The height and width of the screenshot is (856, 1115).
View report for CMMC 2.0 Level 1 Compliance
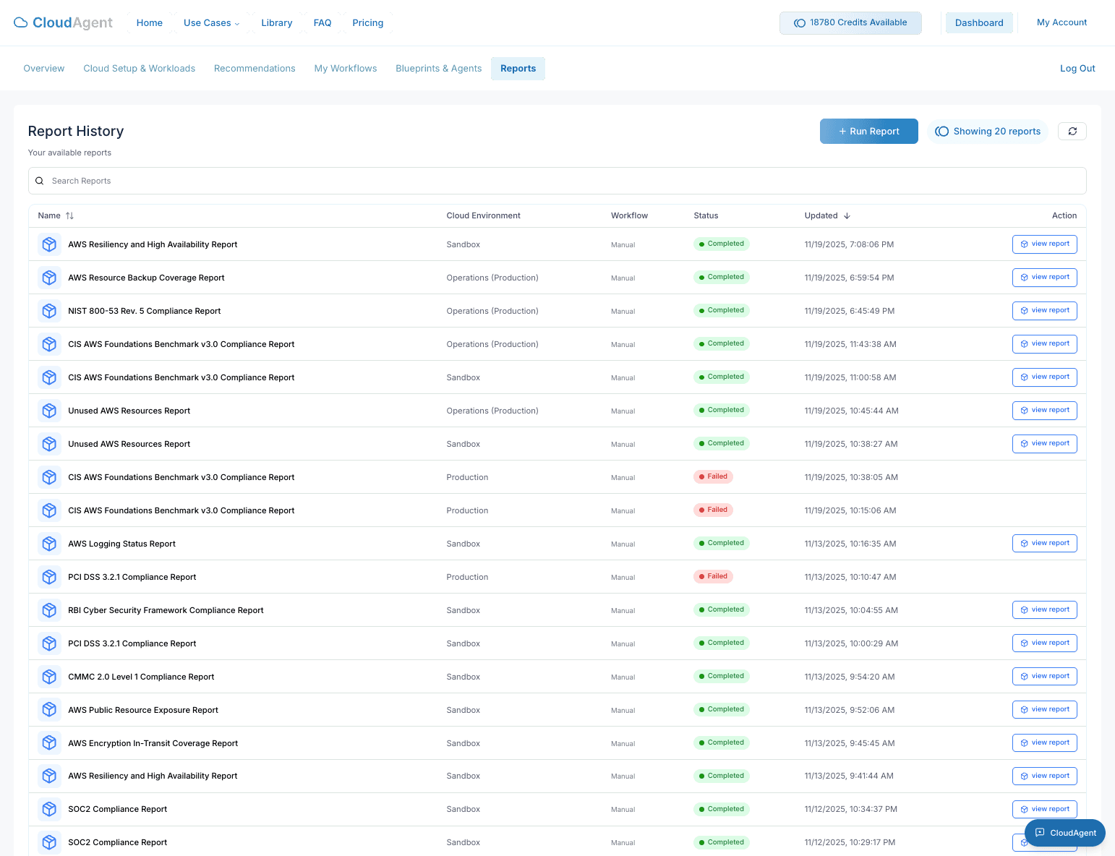pyautogui.click(x=1044, y=676)
